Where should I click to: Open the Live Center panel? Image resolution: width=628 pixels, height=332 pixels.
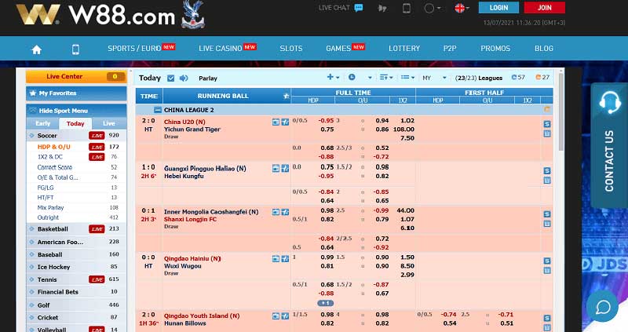(76, 76)
